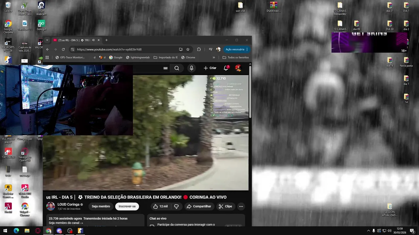
Task: Create a clip with the Clipe button
Action: [x=225, y=206]
